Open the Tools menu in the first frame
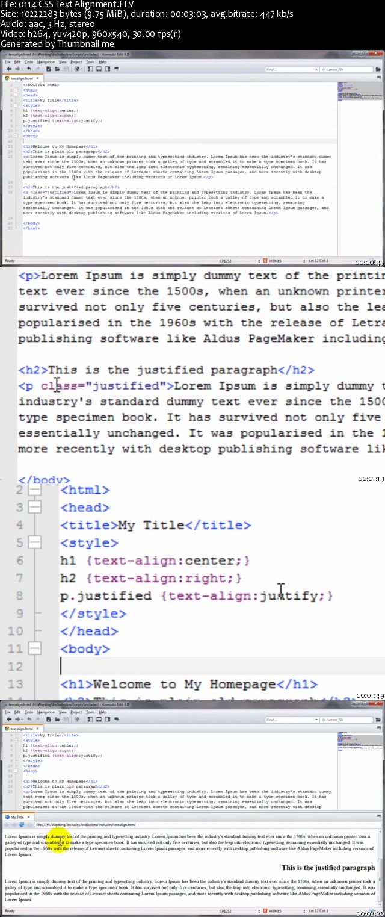This screenshot has width=385, height=917. 90,62
